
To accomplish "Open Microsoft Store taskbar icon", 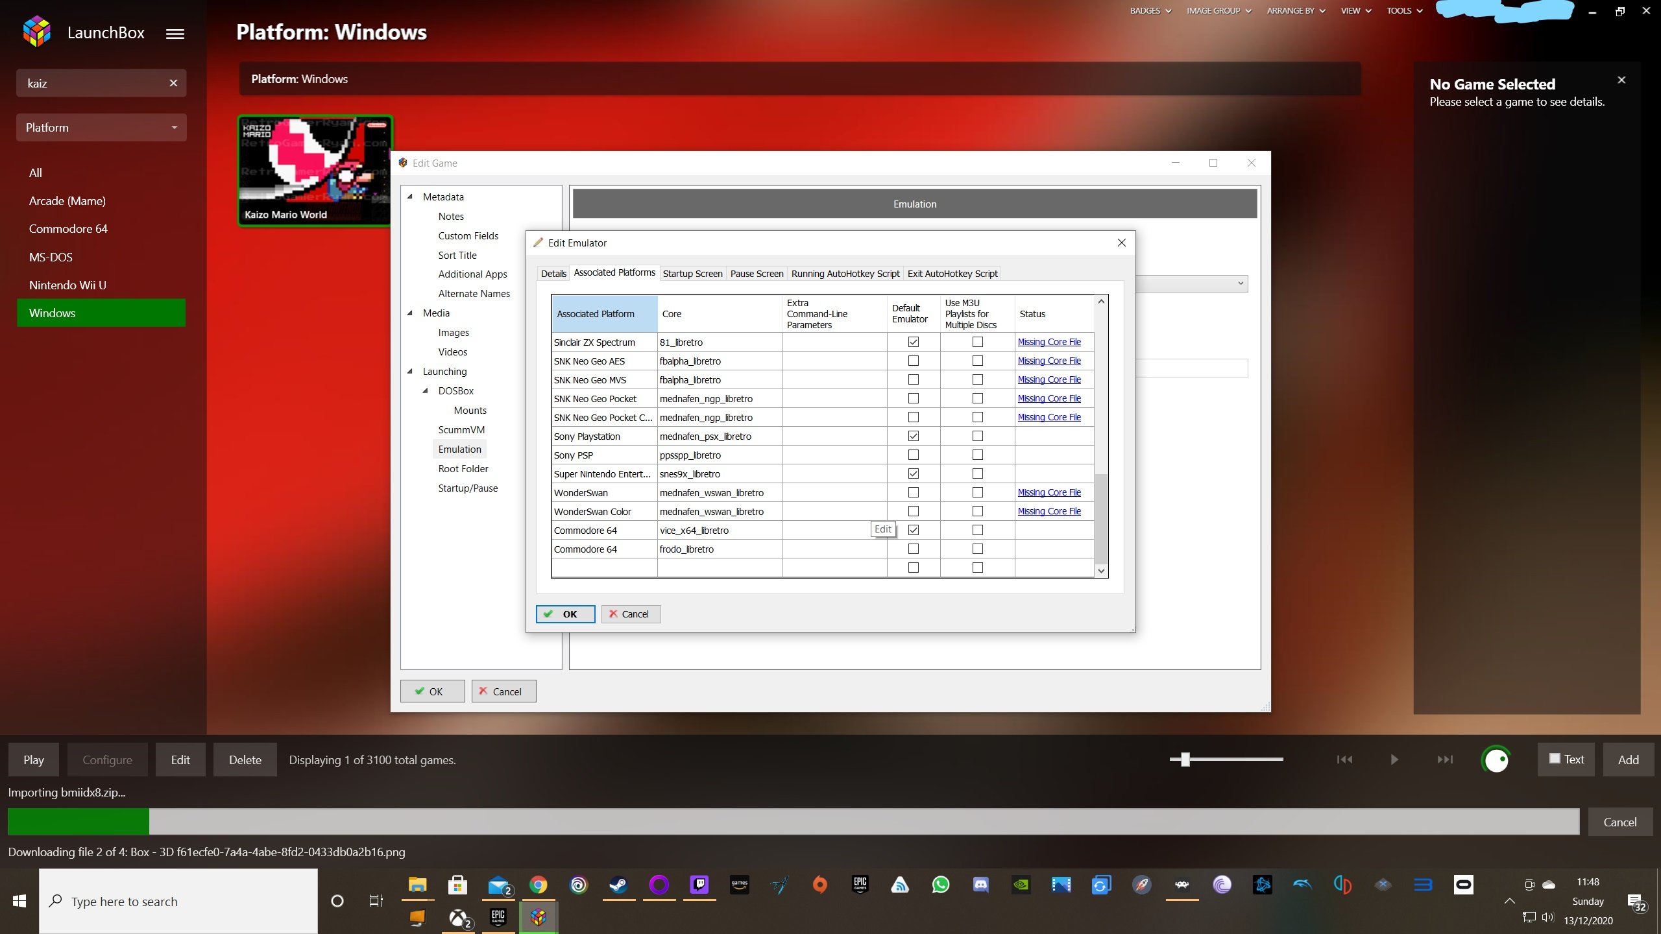I will click(x=457, y=885).
